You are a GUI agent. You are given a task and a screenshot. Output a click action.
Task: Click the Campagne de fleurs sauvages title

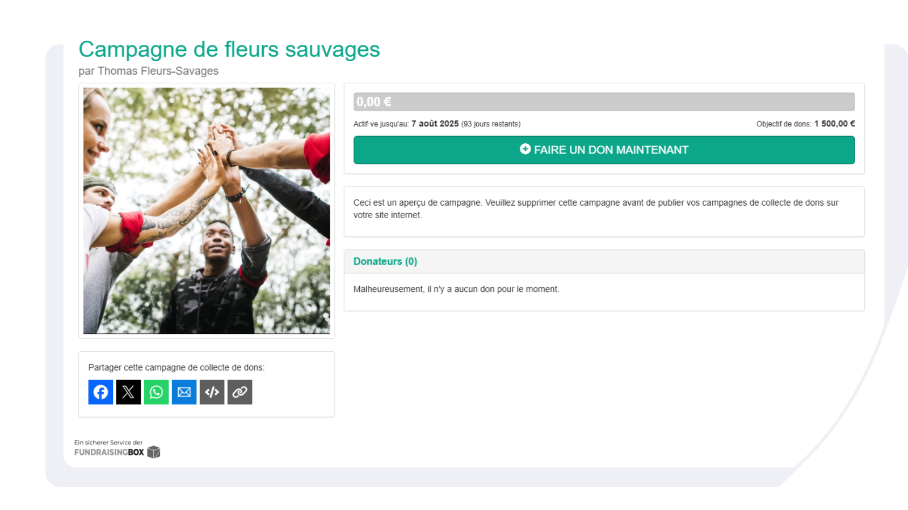coord(229,50)
